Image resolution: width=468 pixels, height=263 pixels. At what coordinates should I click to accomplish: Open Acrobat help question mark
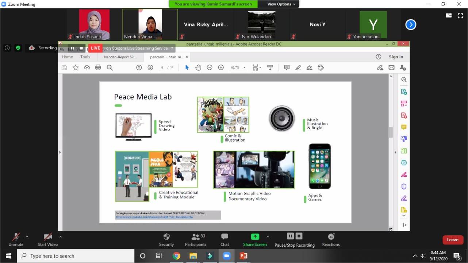(x=379, y=57)
